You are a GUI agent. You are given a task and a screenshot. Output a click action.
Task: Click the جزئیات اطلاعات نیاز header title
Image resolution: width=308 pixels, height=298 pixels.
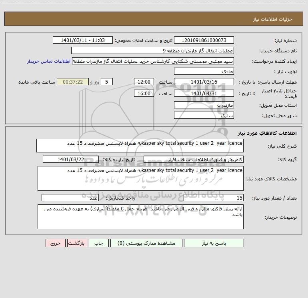(x=273, y=19)
